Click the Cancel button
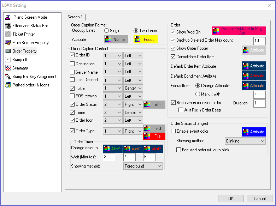Viewport: 276px width, 206px height. click(259, 199)
